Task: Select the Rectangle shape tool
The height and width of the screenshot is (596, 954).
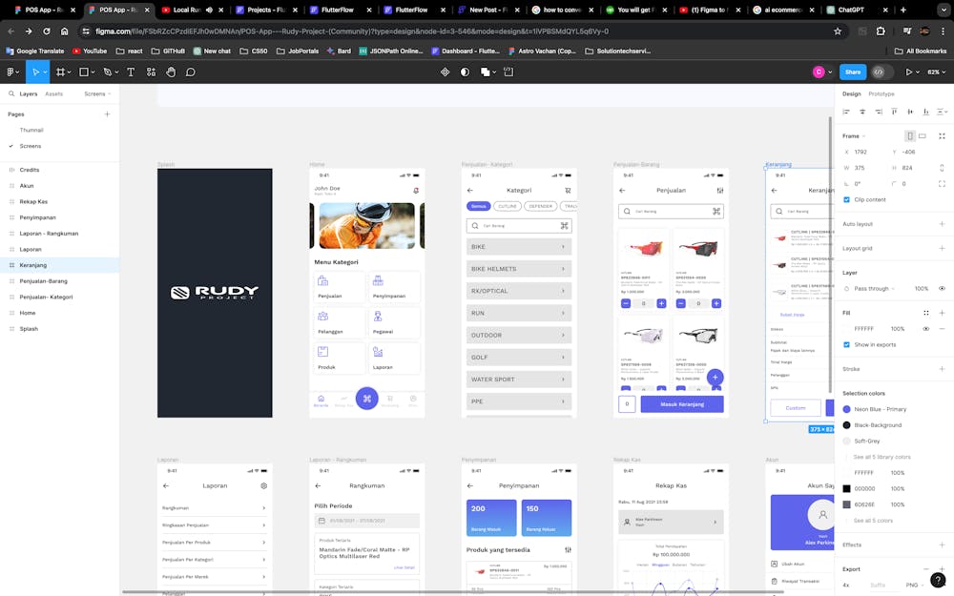Action: pos(84,72)
